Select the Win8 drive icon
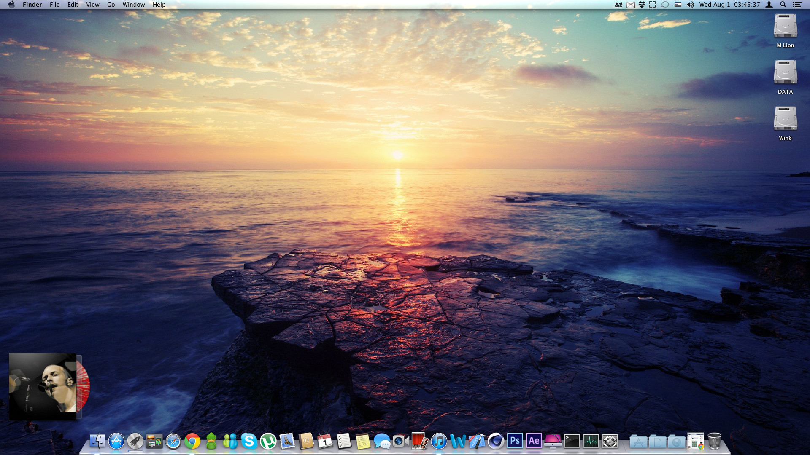Screen dimensions: 810x455 (x=785, y=118)
